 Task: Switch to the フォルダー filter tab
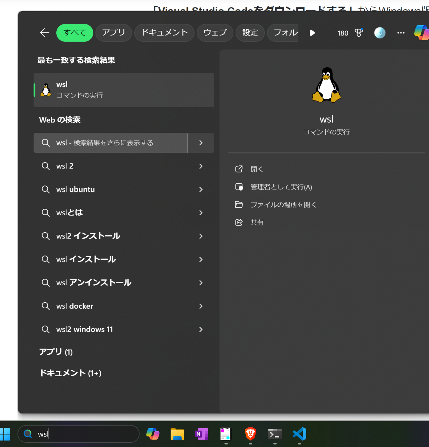coord(283,33)
